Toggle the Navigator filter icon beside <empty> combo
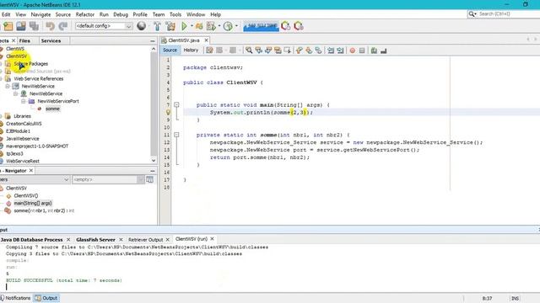 click(x=150, y=179)
